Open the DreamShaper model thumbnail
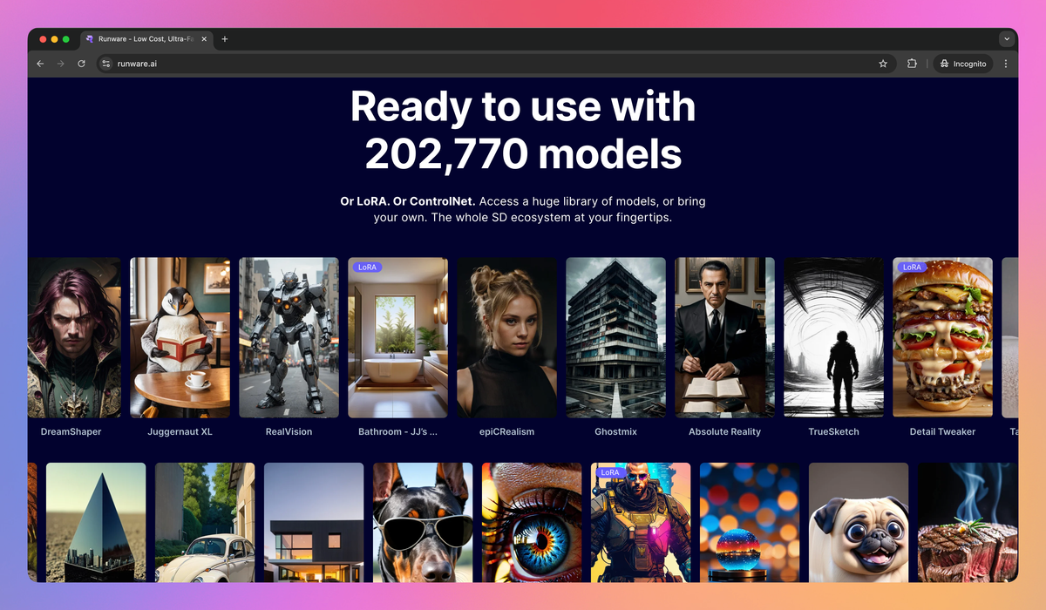1046x610 pixels. [x=74, y=337]
